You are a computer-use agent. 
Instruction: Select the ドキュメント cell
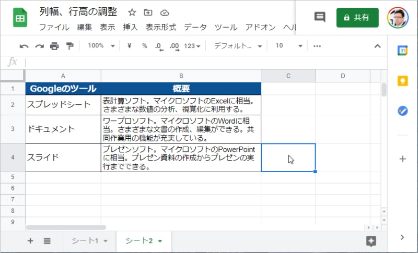pyautogui.click(x=63, y=129)
